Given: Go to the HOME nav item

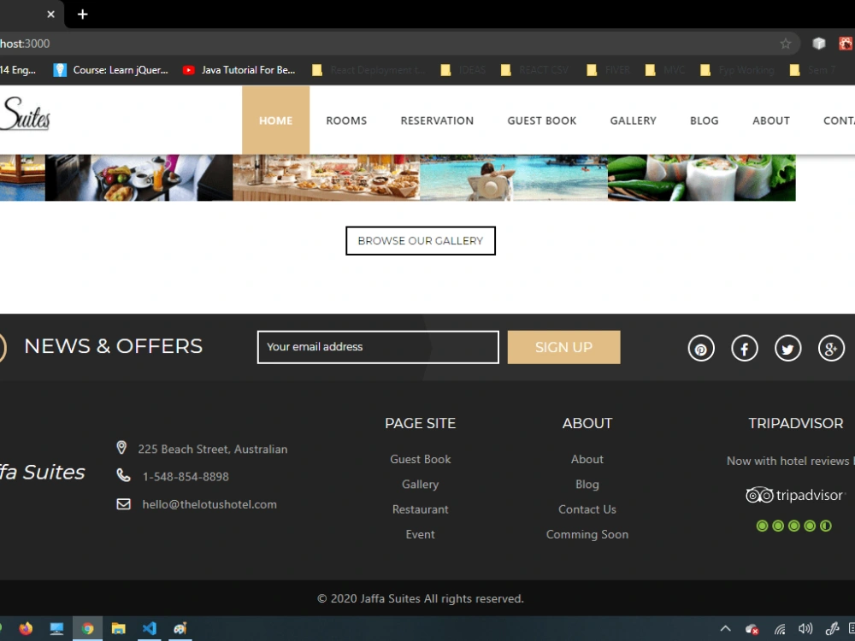Looking at the screenshot, I should [275, 121].
